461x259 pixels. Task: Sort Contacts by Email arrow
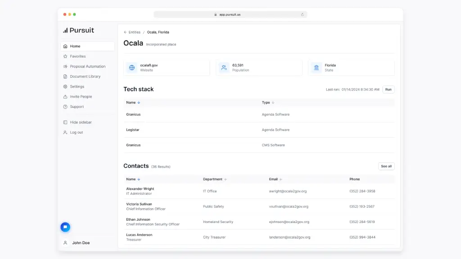(x=281, y=179)
